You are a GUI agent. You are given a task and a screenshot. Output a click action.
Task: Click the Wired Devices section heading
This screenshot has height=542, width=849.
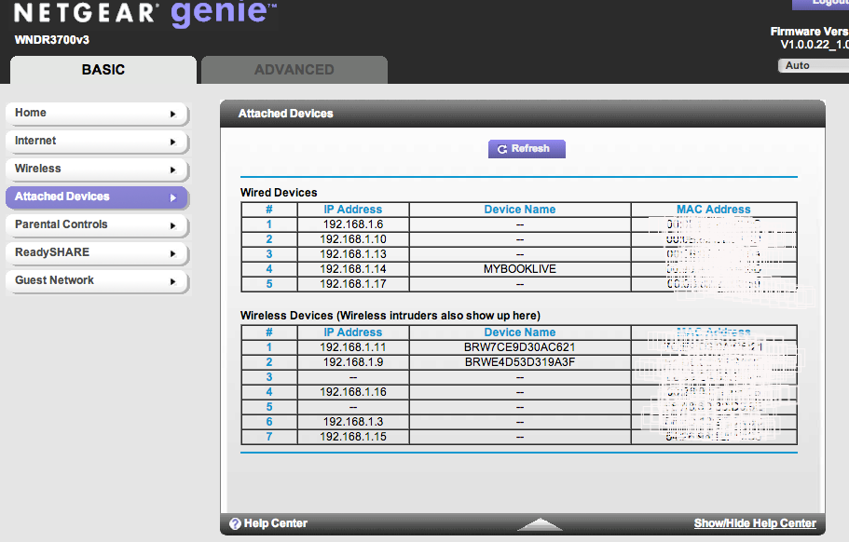click(x=279, y=193)
